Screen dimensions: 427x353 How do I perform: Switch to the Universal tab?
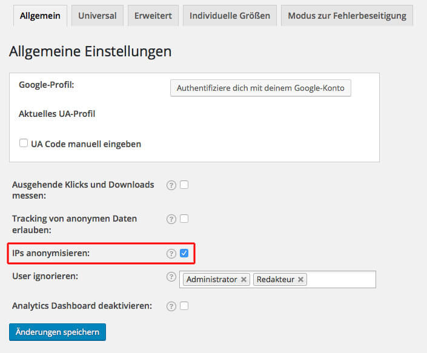click(98, 16)
